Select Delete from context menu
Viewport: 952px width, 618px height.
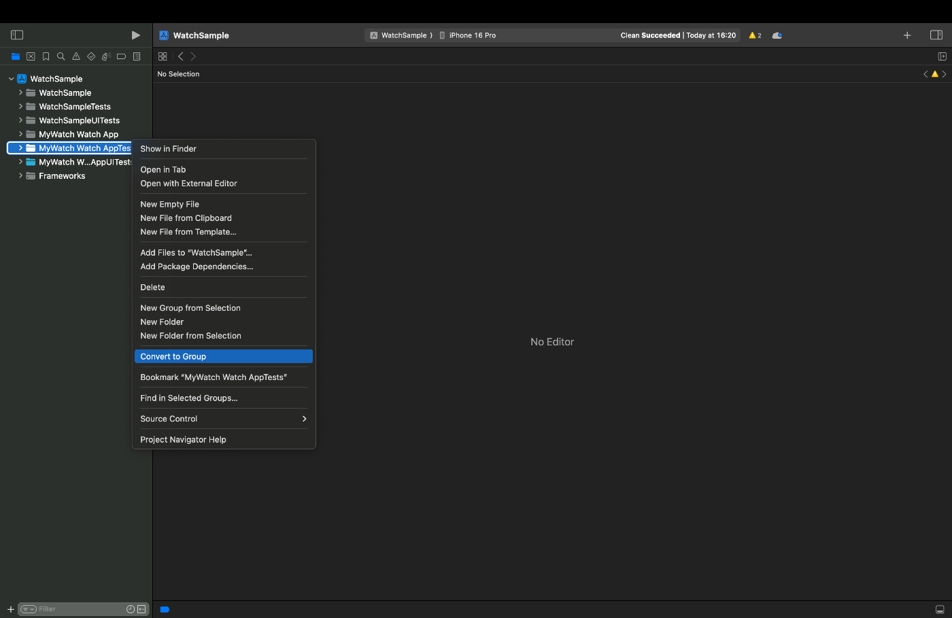tap(224, 288)
